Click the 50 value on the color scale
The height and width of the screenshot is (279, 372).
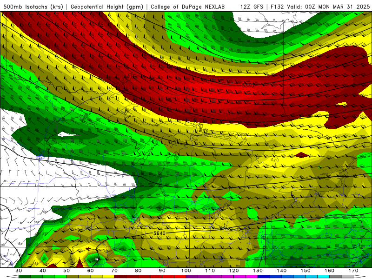[x=66, y=271]
